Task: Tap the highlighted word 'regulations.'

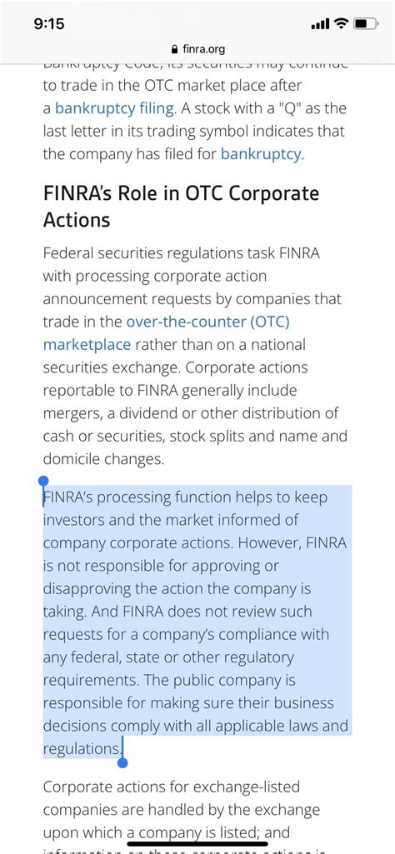Action: 82,749
